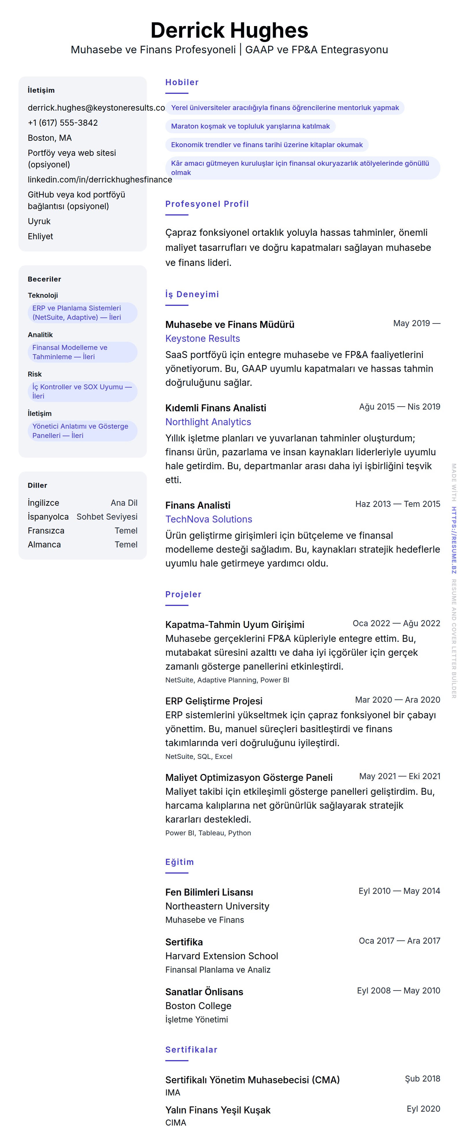The image size is (459, 1147).
Task: Click the Yönetici Anlatımı ve Gösterge Panelleri tag
Action: [82, 431]
